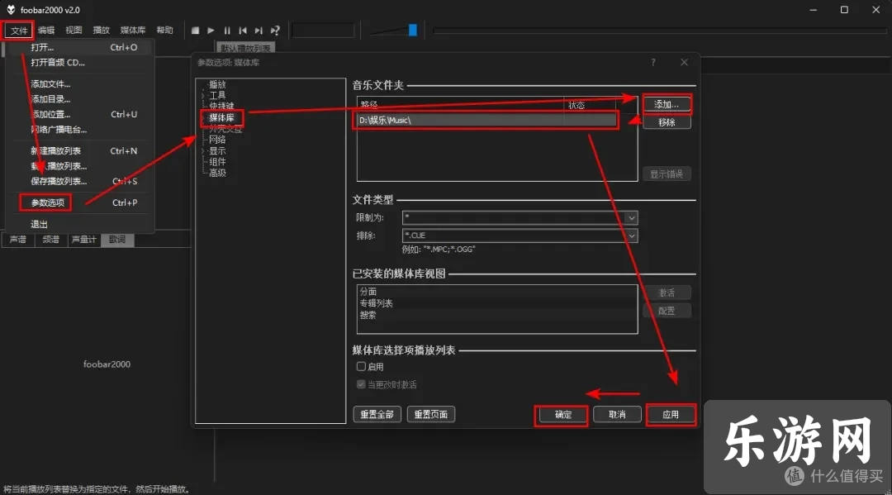892x495 pixels.
Task: Open the 媒体库 menu in menu bar
Action: [132, 30]
